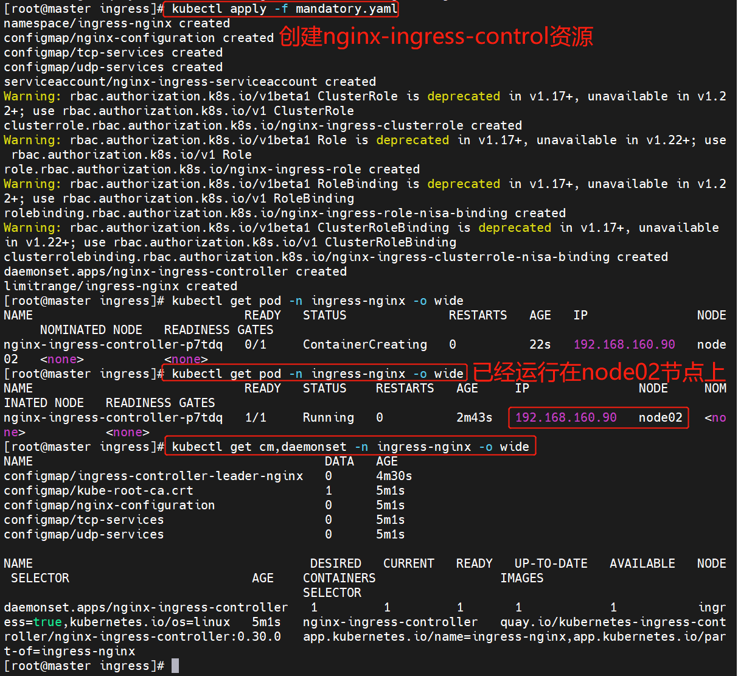Click the red annotation about creating nginx-ingress-control
Viewport: 738px width, 676px height.
point(436,37)
